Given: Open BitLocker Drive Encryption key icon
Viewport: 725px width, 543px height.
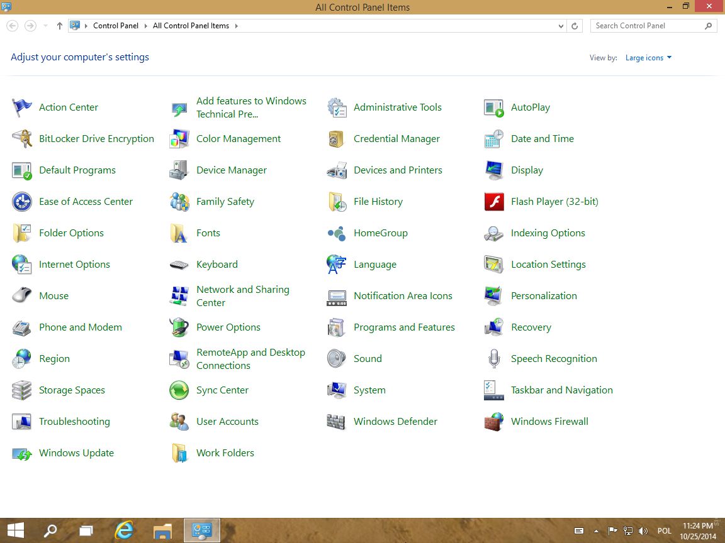Looking at the screenshot, I should (22, 139).
